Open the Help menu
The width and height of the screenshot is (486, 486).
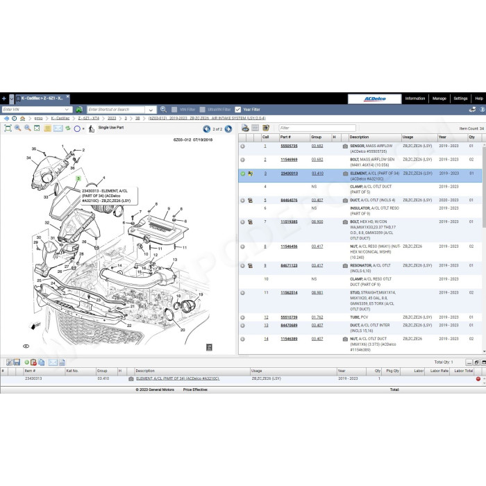click(x=479, y=99)
